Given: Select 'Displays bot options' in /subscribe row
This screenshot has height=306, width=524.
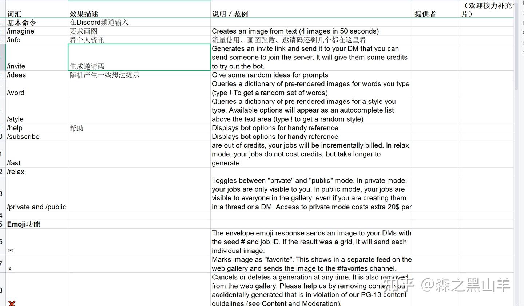Looking at the screenshot, I should click(x=312, y=137).
